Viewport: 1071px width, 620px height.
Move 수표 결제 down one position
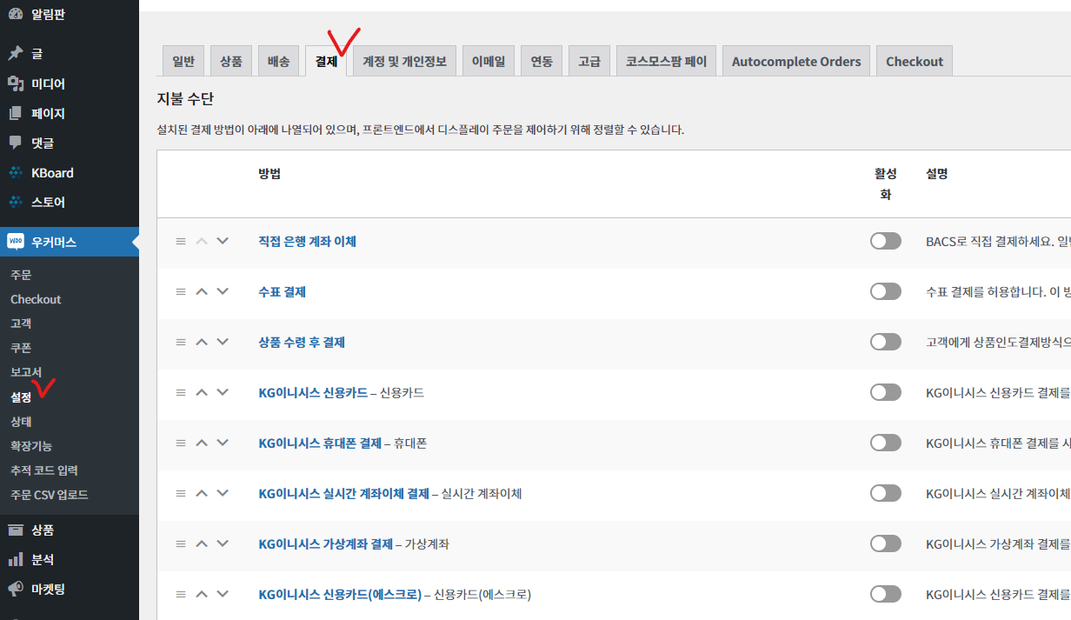[x=223, y=291]
